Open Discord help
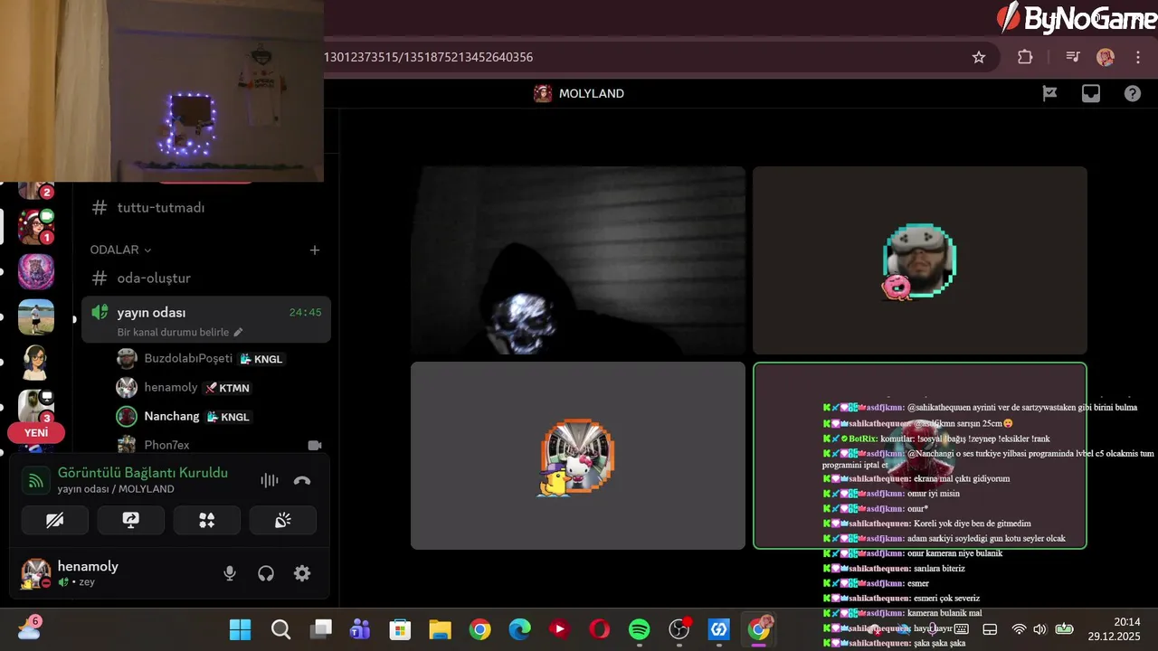 tap(1133, 93)
